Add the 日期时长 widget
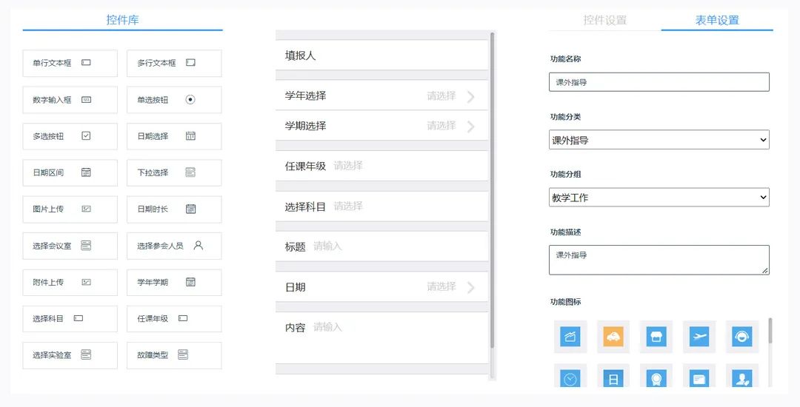800x407 pixels. 174,209
